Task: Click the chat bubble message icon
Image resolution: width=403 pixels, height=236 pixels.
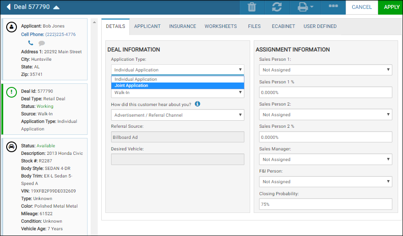Action: (42, 43)
